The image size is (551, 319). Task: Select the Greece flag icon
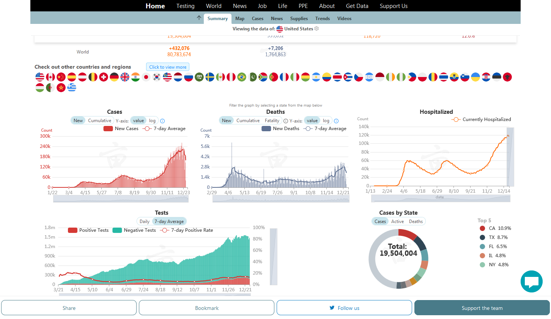[72, 88]
